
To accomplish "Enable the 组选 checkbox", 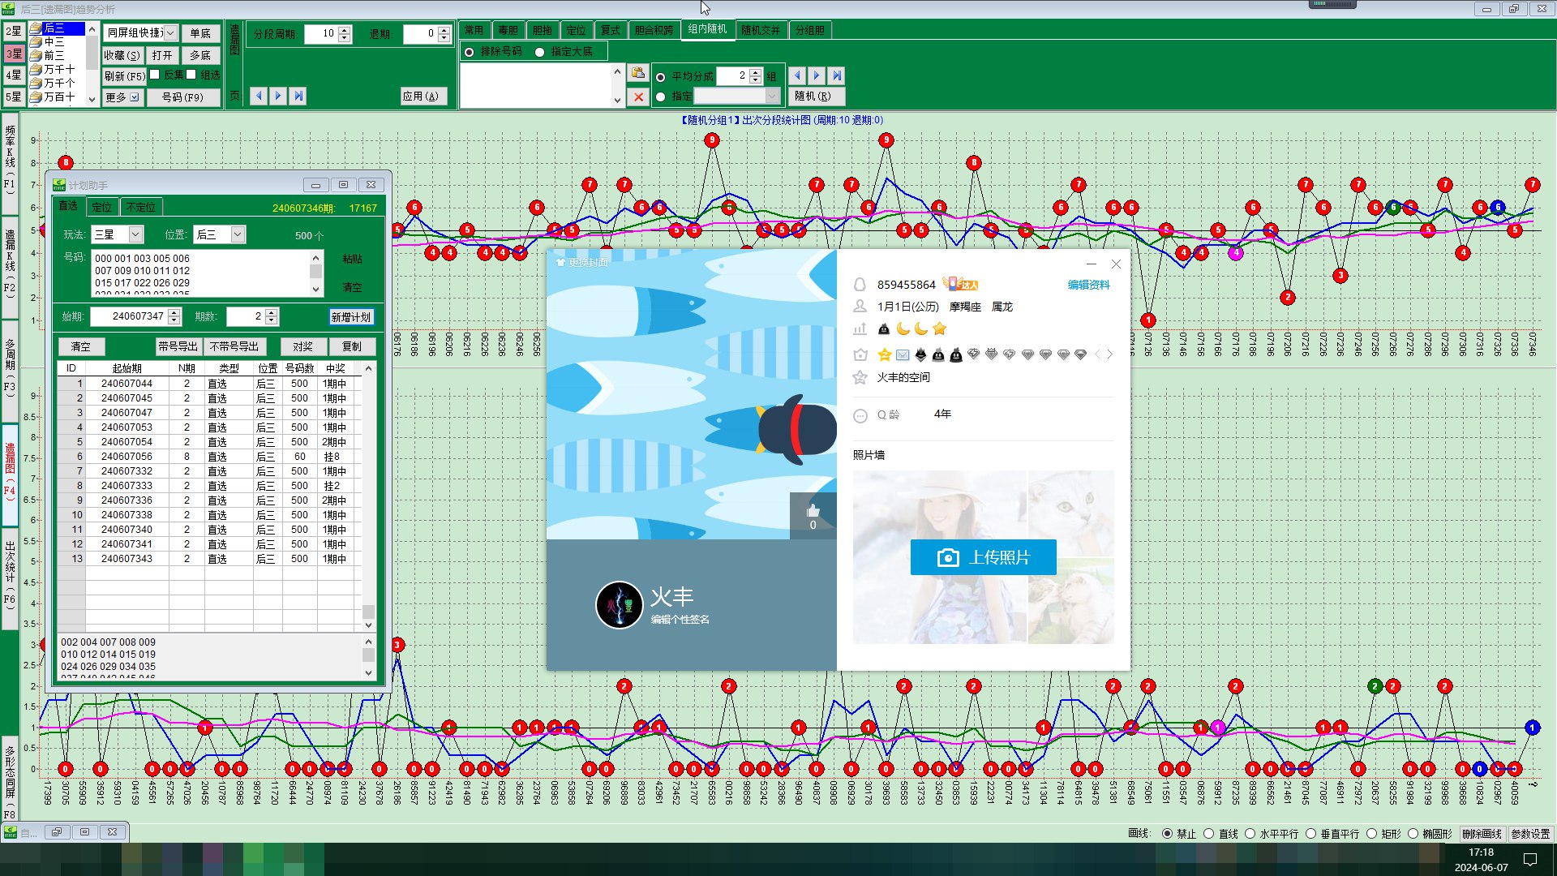I will [191, 75].
